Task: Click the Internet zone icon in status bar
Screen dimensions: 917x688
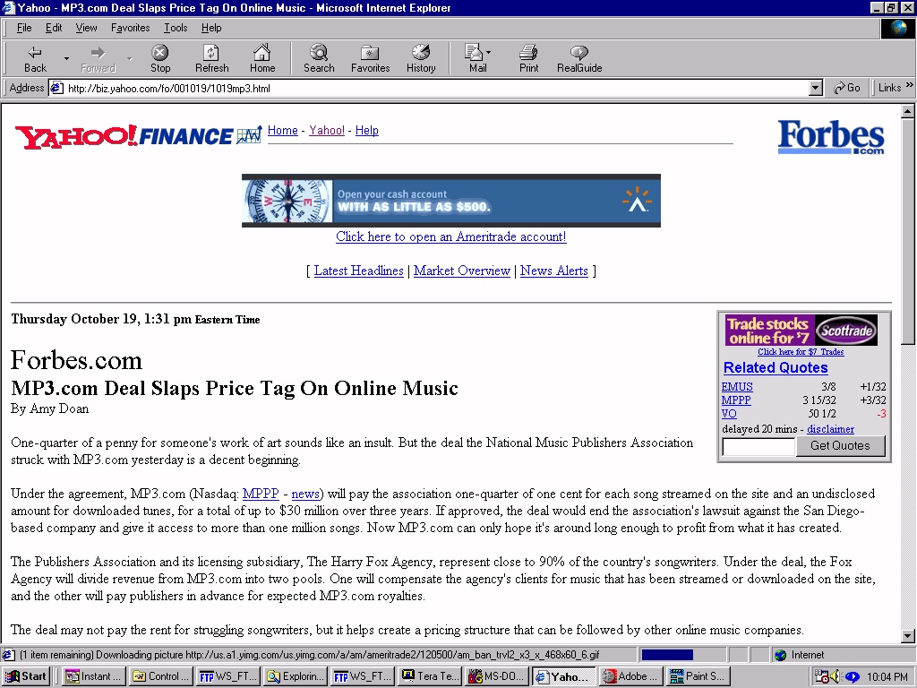Action: (x=780, y=655)
